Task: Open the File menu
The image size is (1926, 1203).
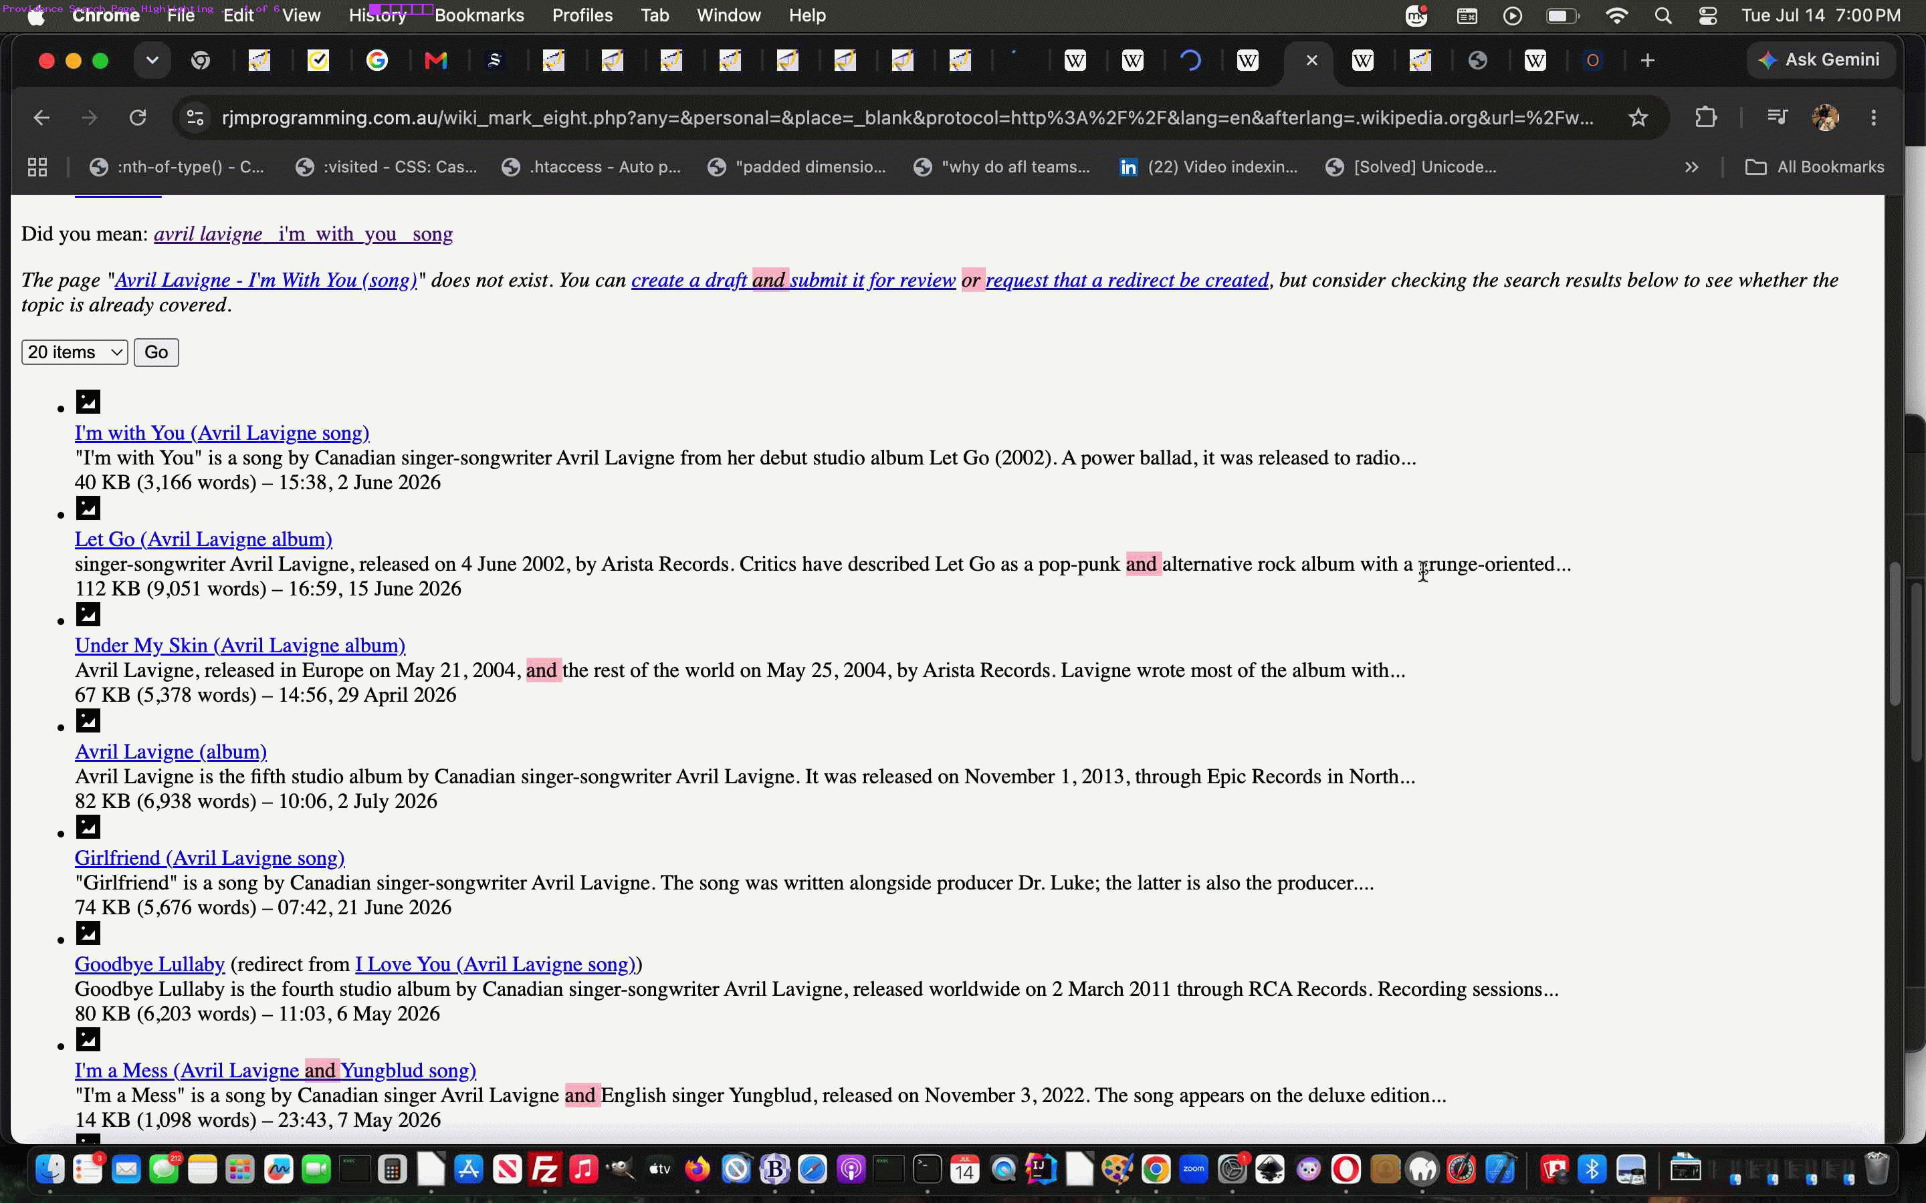Action: coord(181,16)
